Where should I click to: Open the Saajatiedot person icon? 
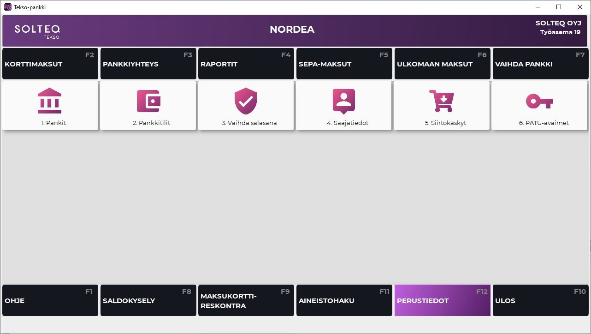(x=344, y=101)
